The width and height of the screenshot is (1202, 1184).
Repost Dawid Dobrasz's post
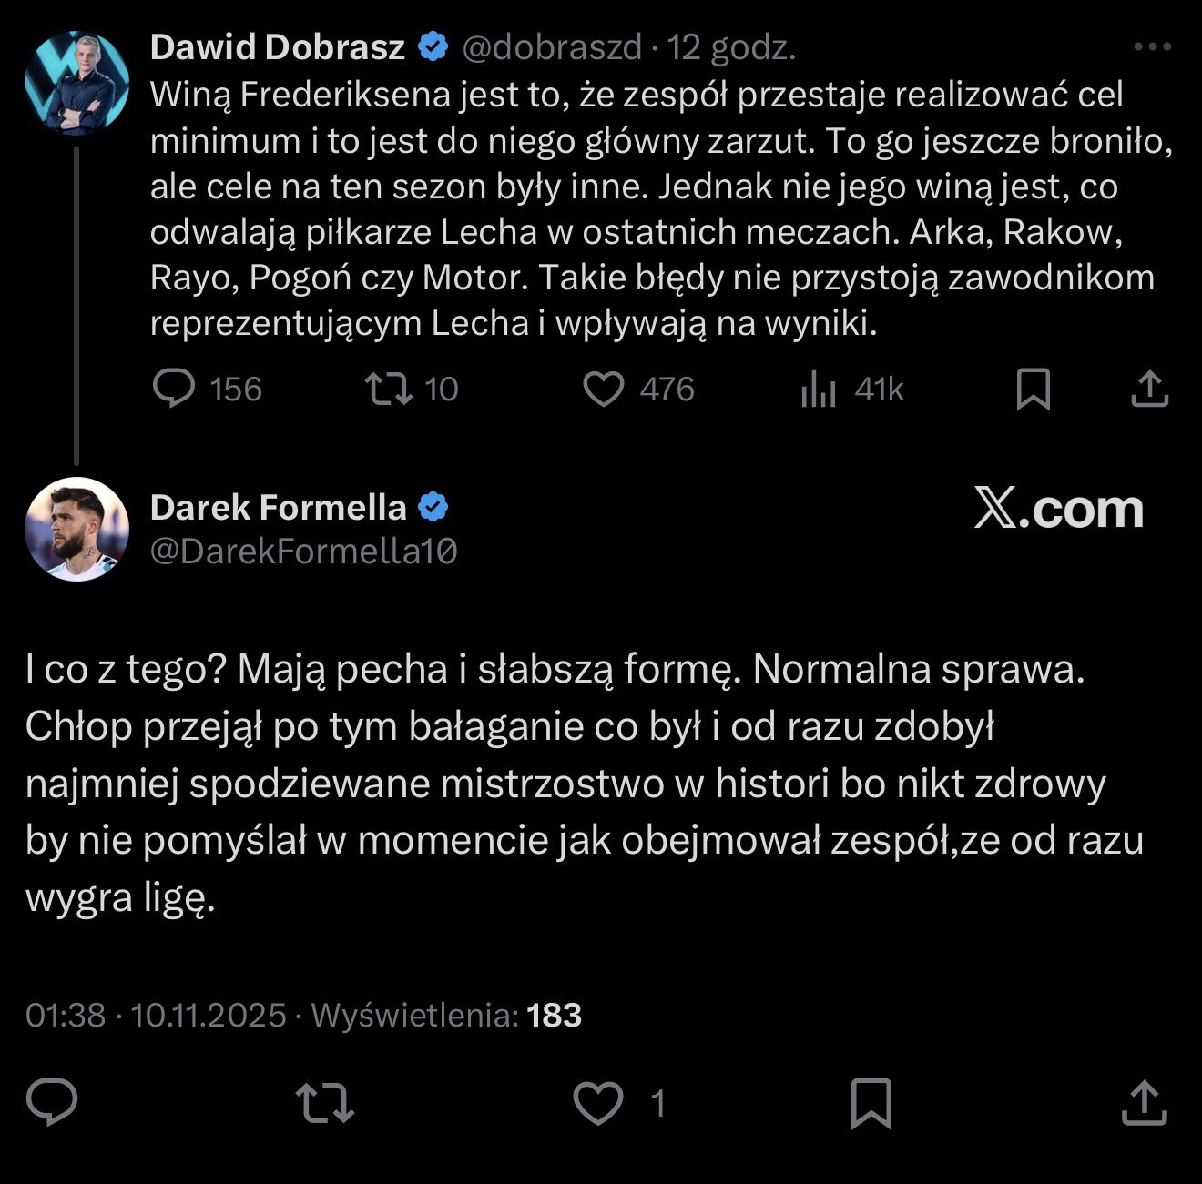point(389,390)
